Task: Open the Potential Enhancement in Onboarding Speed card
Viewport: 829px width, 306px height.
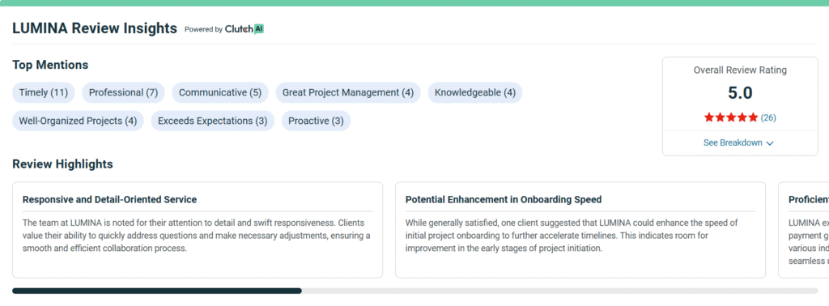Action: coord(580,230)
